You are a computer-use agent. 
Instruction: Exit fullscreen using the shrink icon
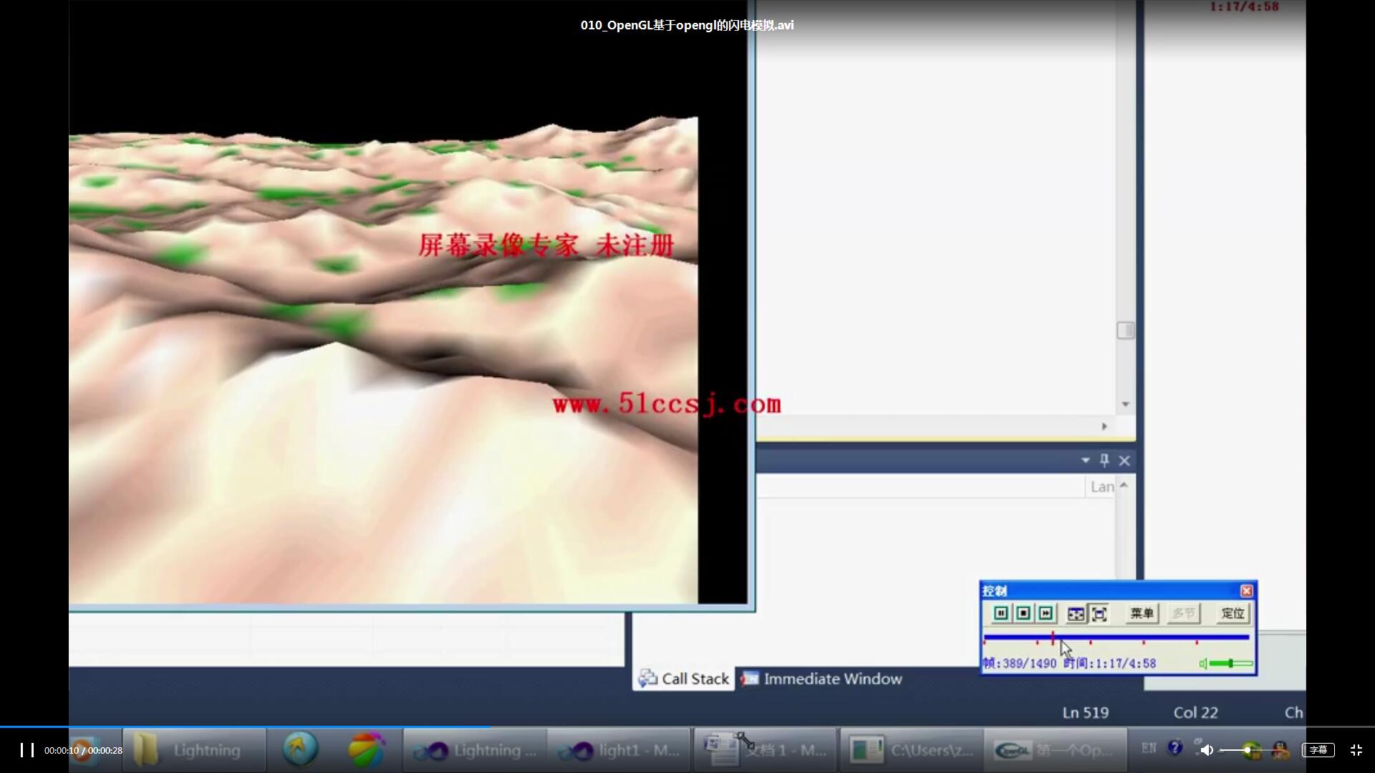tap(1356, 750)
